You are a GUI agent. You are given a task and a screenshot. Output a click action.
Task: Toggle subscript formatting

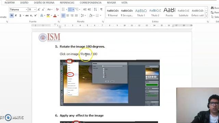31,15
